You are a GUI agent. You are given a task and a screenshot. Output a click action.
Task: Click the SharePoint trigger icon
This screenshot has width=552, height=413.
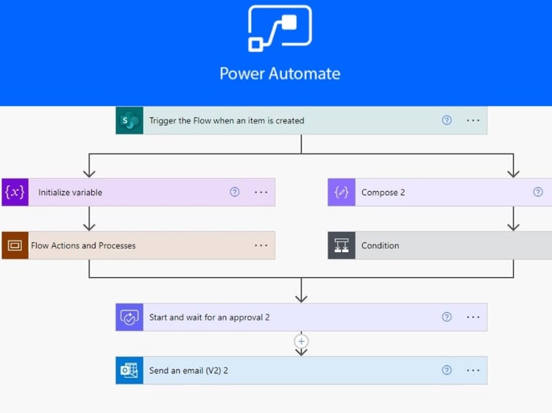coord(130,121)
